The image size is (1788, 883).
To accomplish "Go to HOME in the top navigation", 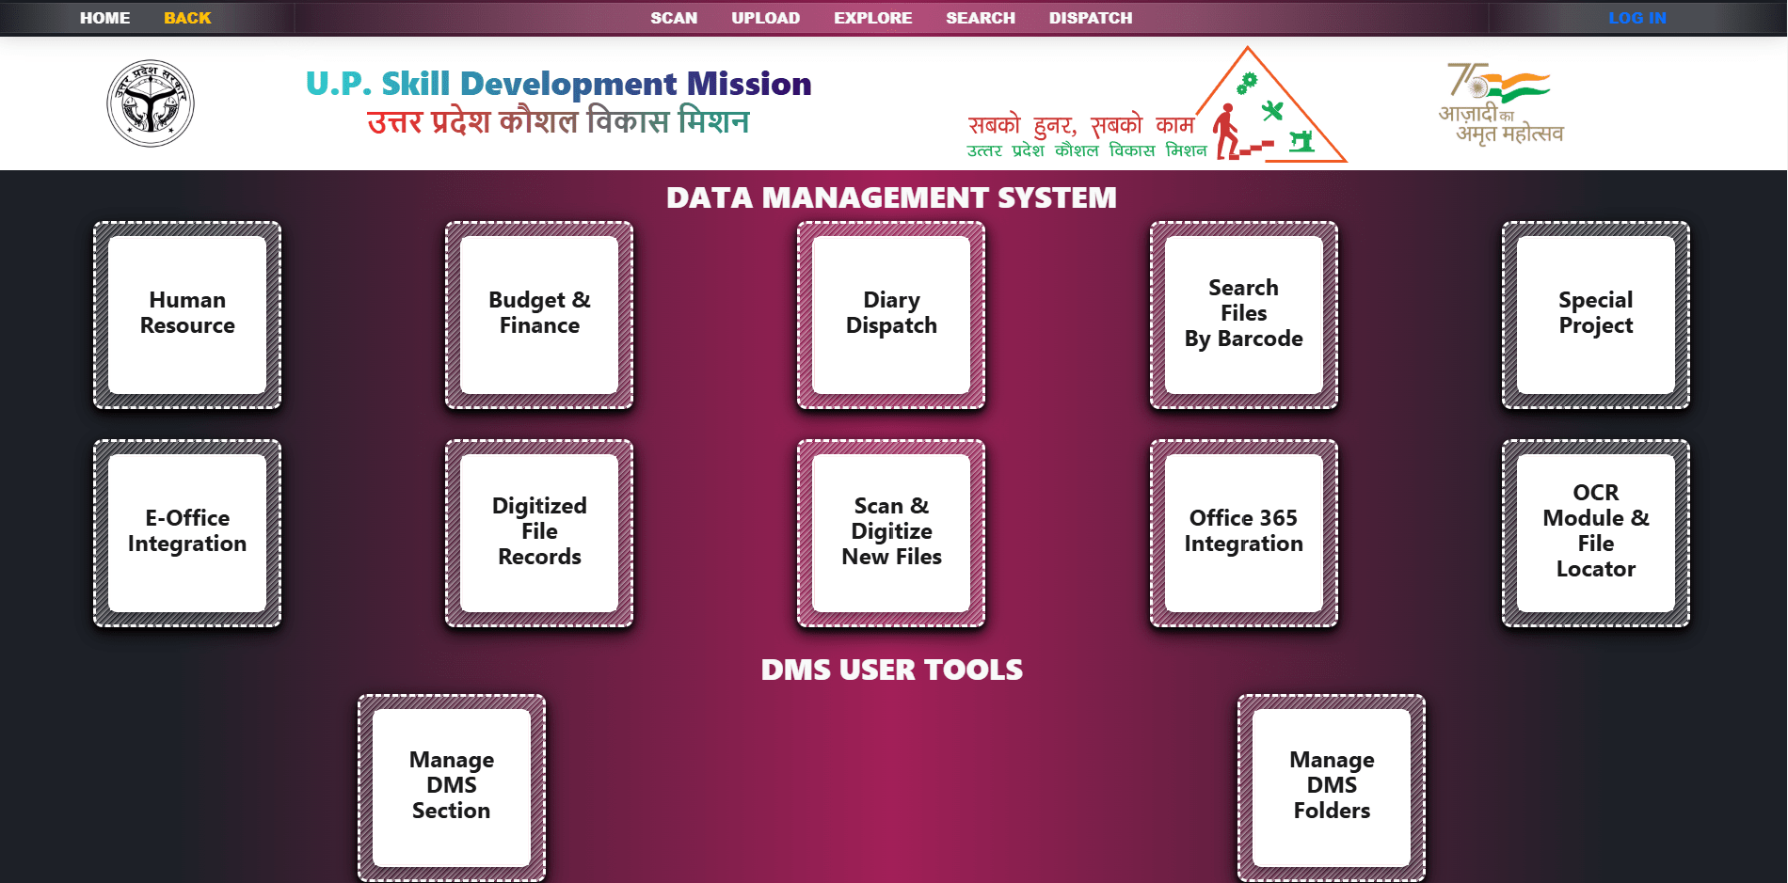I will [104, 18].
